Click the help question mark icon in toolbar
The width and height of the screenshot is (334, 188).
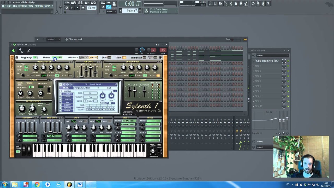268,4
